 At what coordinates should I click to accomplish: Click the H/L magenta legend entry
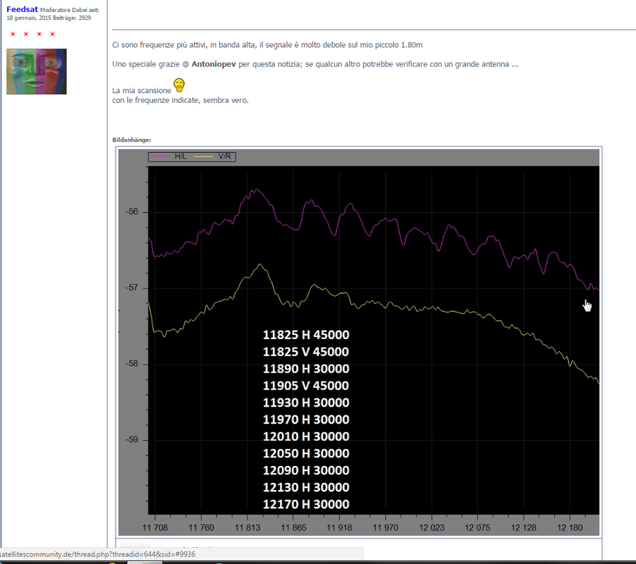pos(168,157)
